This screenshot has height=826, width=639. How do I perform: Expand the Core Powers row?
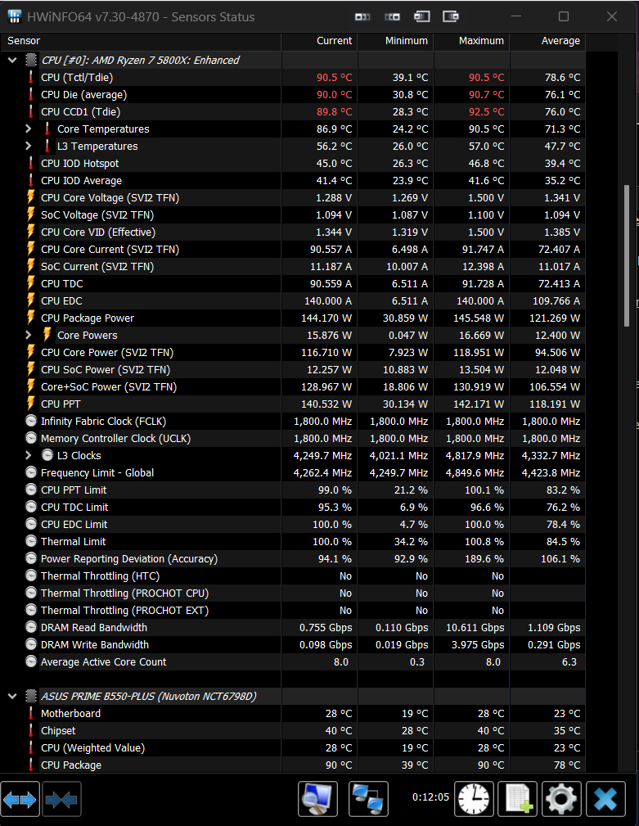(x=29, y=335)
